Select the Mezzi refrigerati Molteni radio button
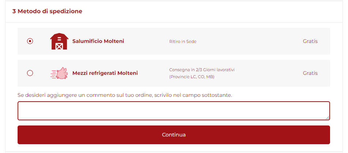The image size is (348, 153). (30, 73)
